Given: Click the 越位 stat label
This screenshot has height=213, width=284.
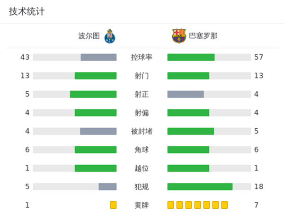Looking at the screenshot, I should [142, 168].
